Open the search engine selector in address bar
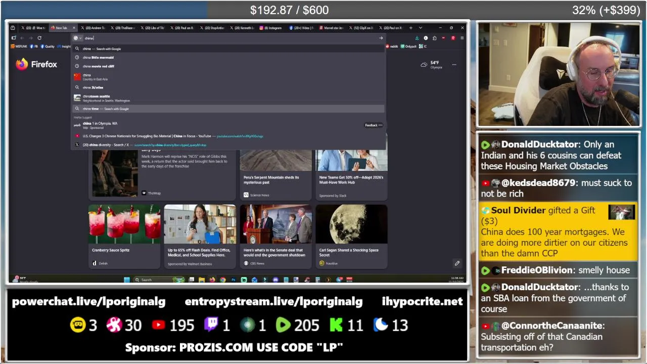Image resolution: width=647 pixels, height=364 pixels. (x=77, y=38)
